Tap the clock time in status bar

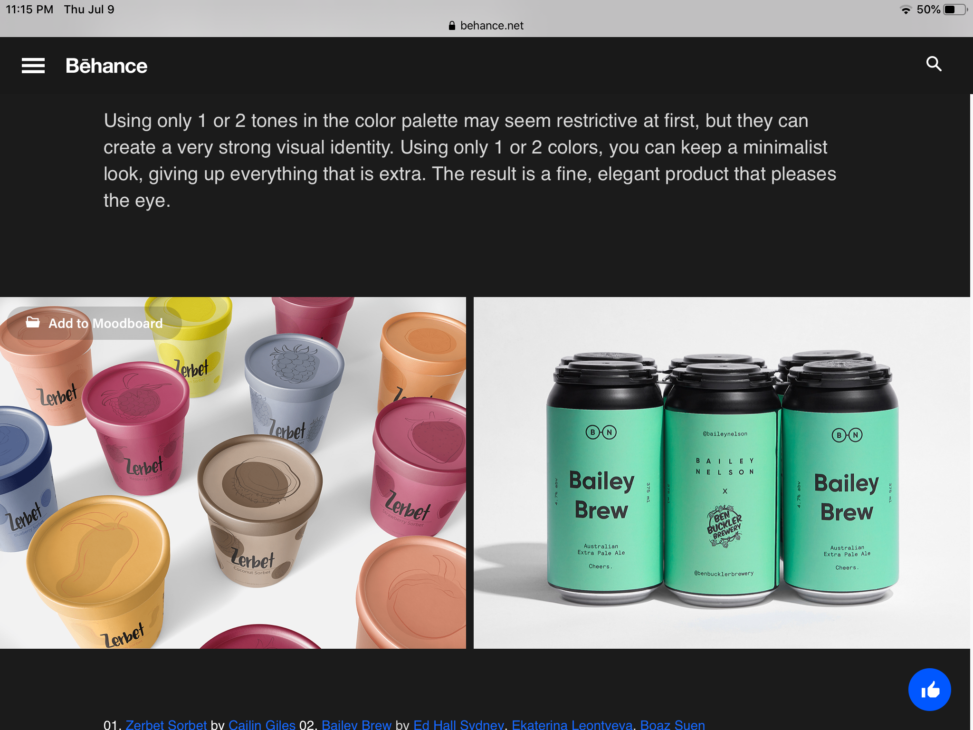29,10
